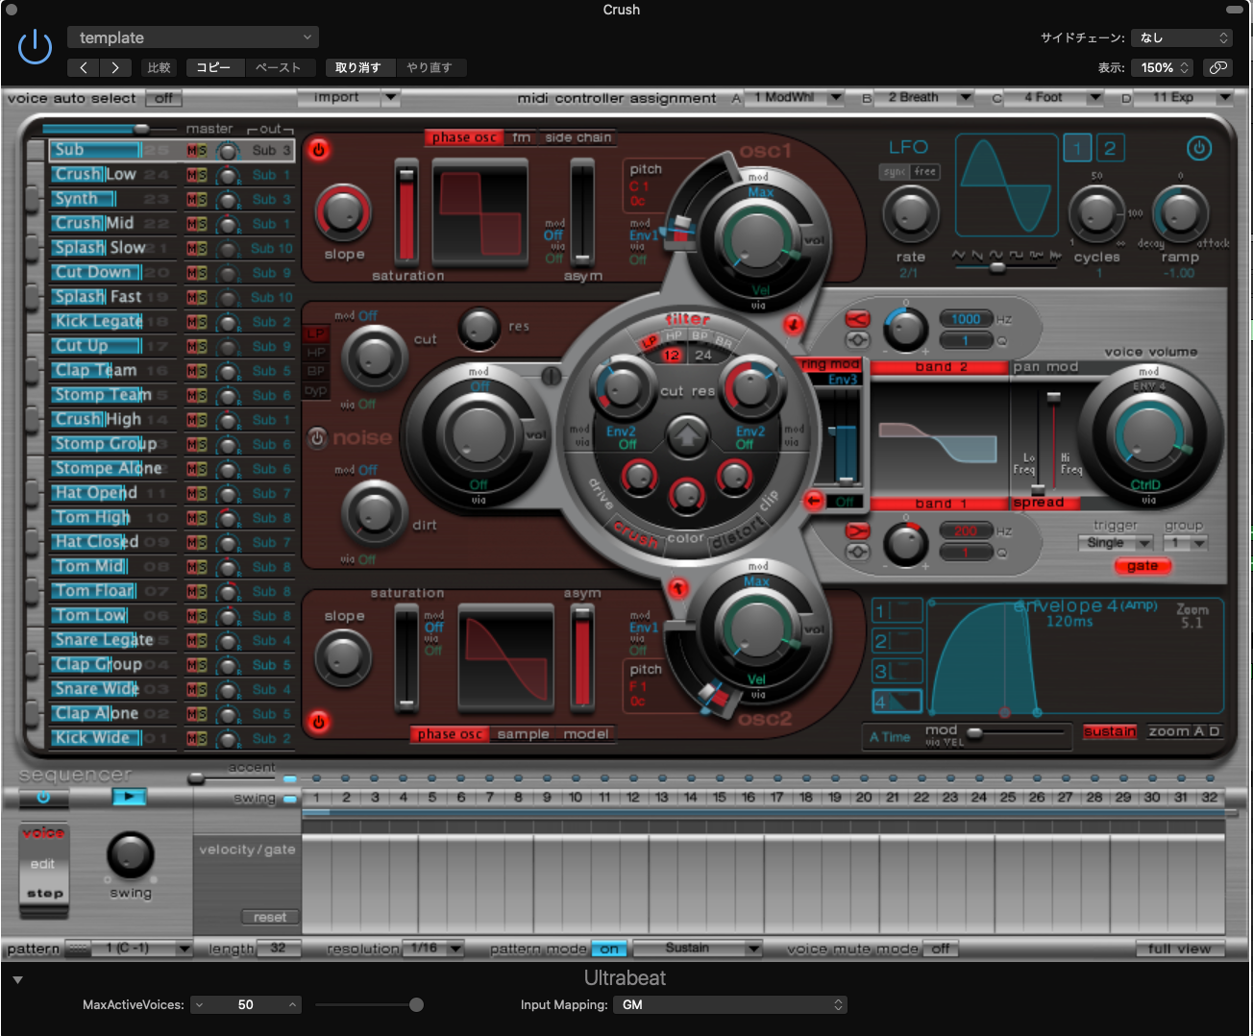The height and width of the screenshot is (1036, 1253).
Task: Click the copy button
Action: point(213,67)
